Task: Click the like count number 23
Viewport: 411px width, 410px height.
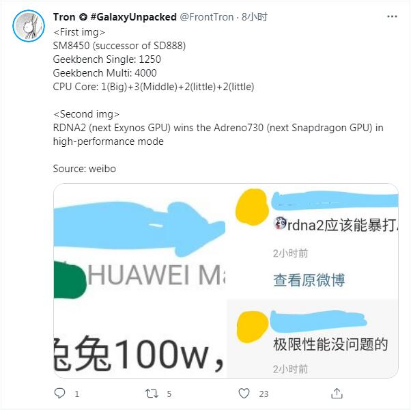Action: [x=264, y=394]
